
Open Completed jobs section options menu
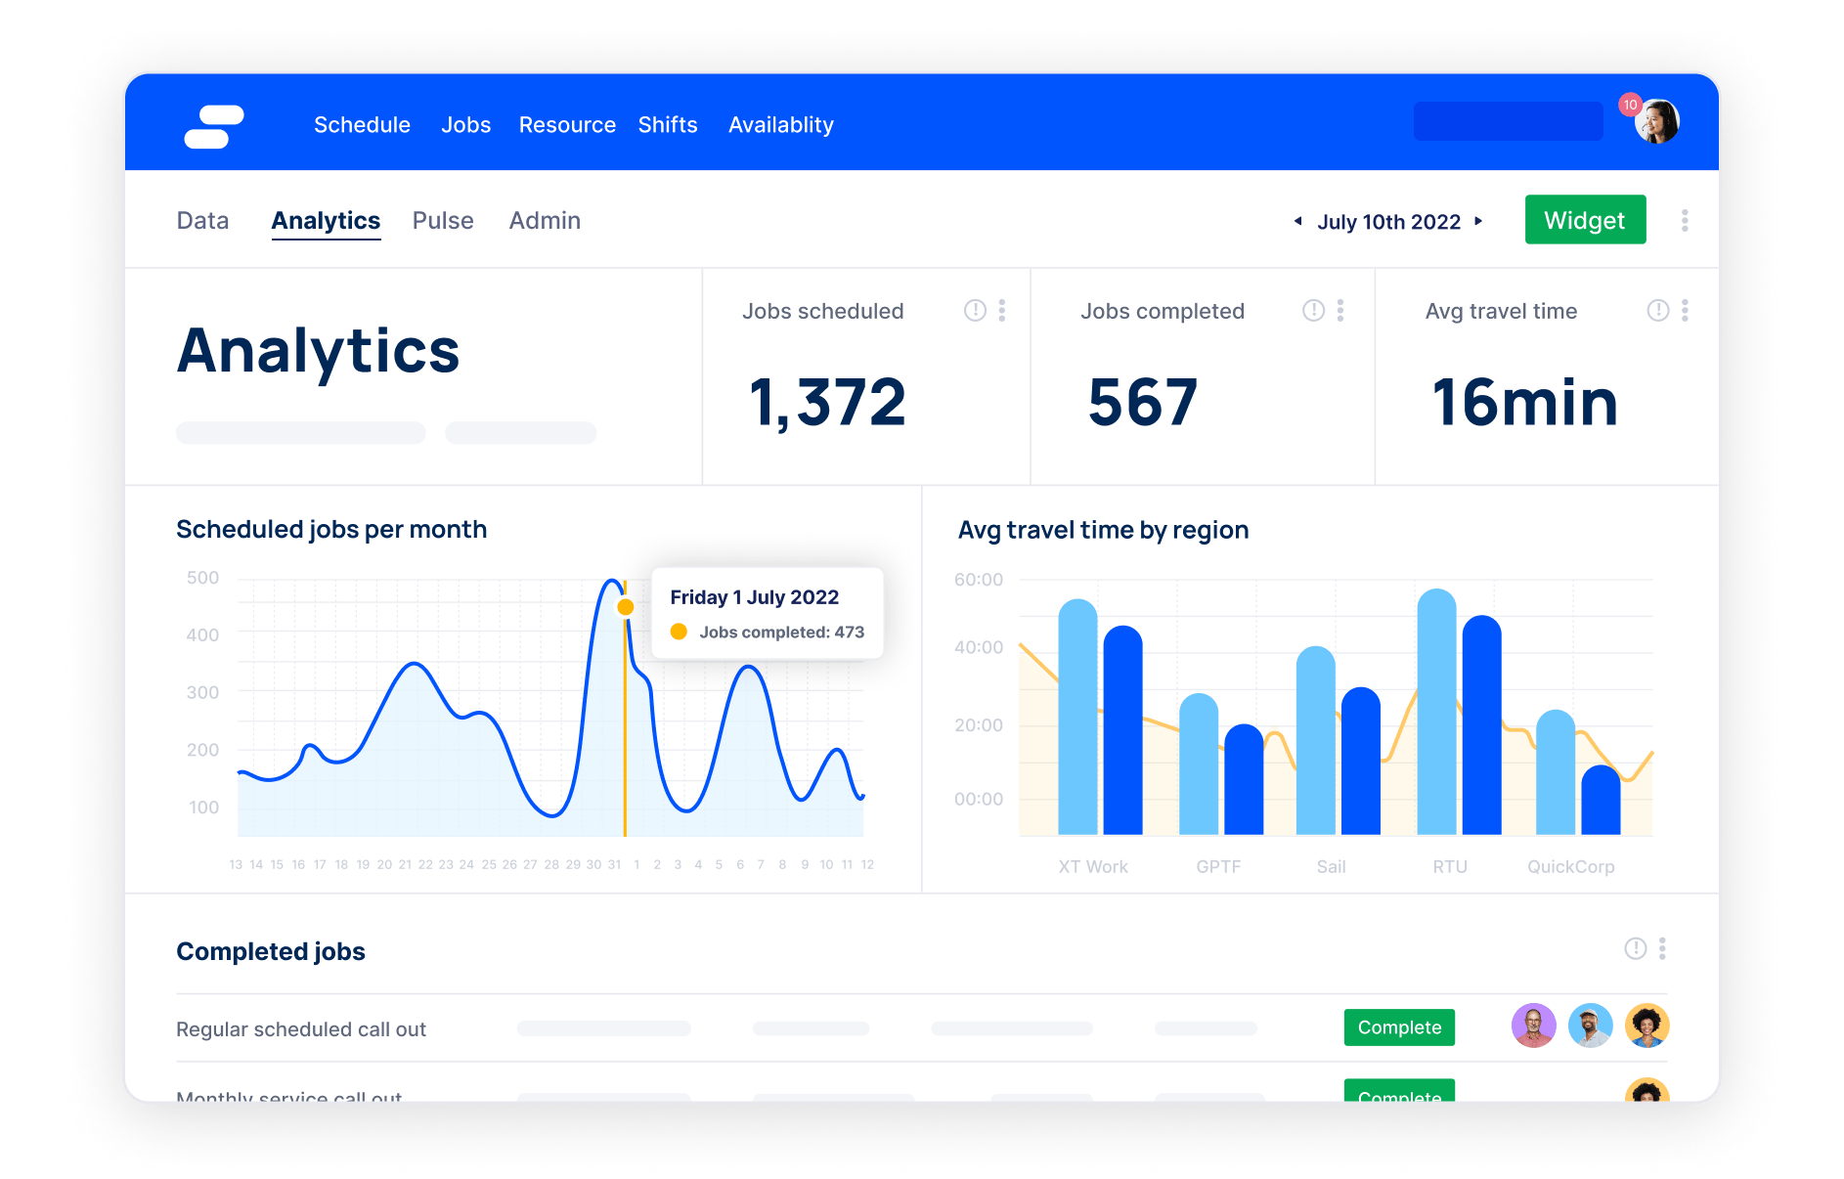(1662, 948)
